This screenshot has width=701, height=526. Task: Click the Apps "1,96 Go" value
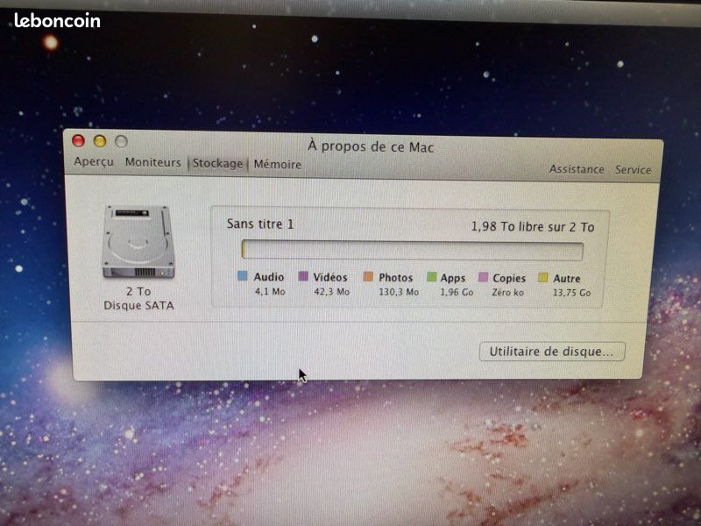point(457,293)
